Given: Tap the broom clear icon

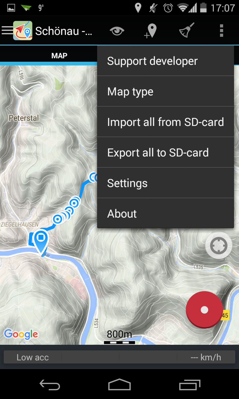Looking at the screenshot, I should pos(187,31).
